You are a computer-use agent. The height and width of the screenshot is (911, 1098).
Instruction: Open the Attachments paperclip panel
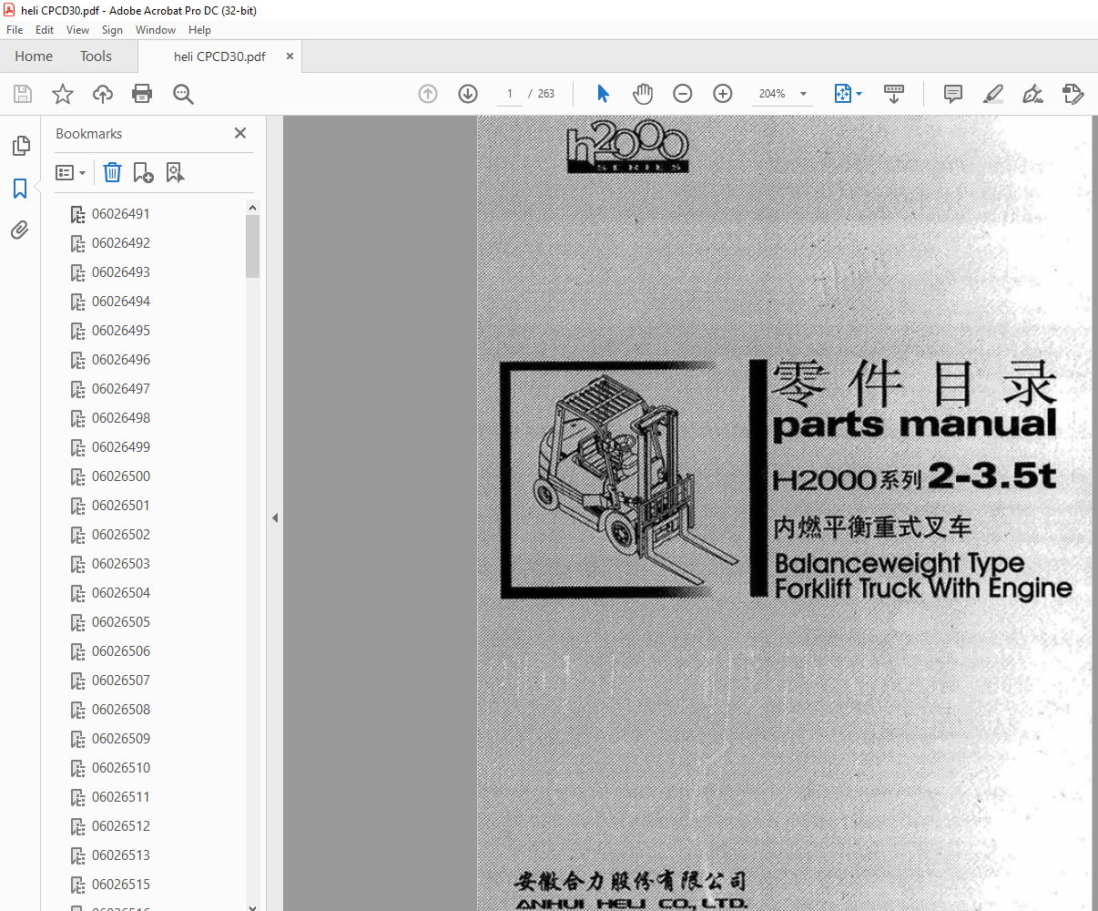20,230
